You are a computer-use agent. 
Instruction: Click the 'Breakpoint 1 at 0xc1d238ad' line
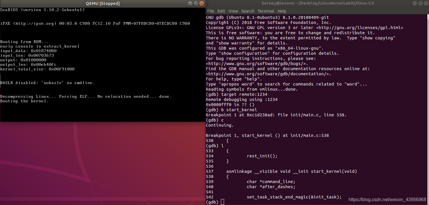(276, 115)
